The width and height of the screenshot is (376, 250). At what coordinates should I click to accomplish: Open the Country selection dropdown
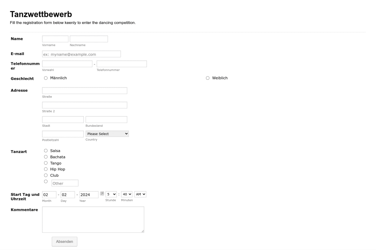pos(107,134)
